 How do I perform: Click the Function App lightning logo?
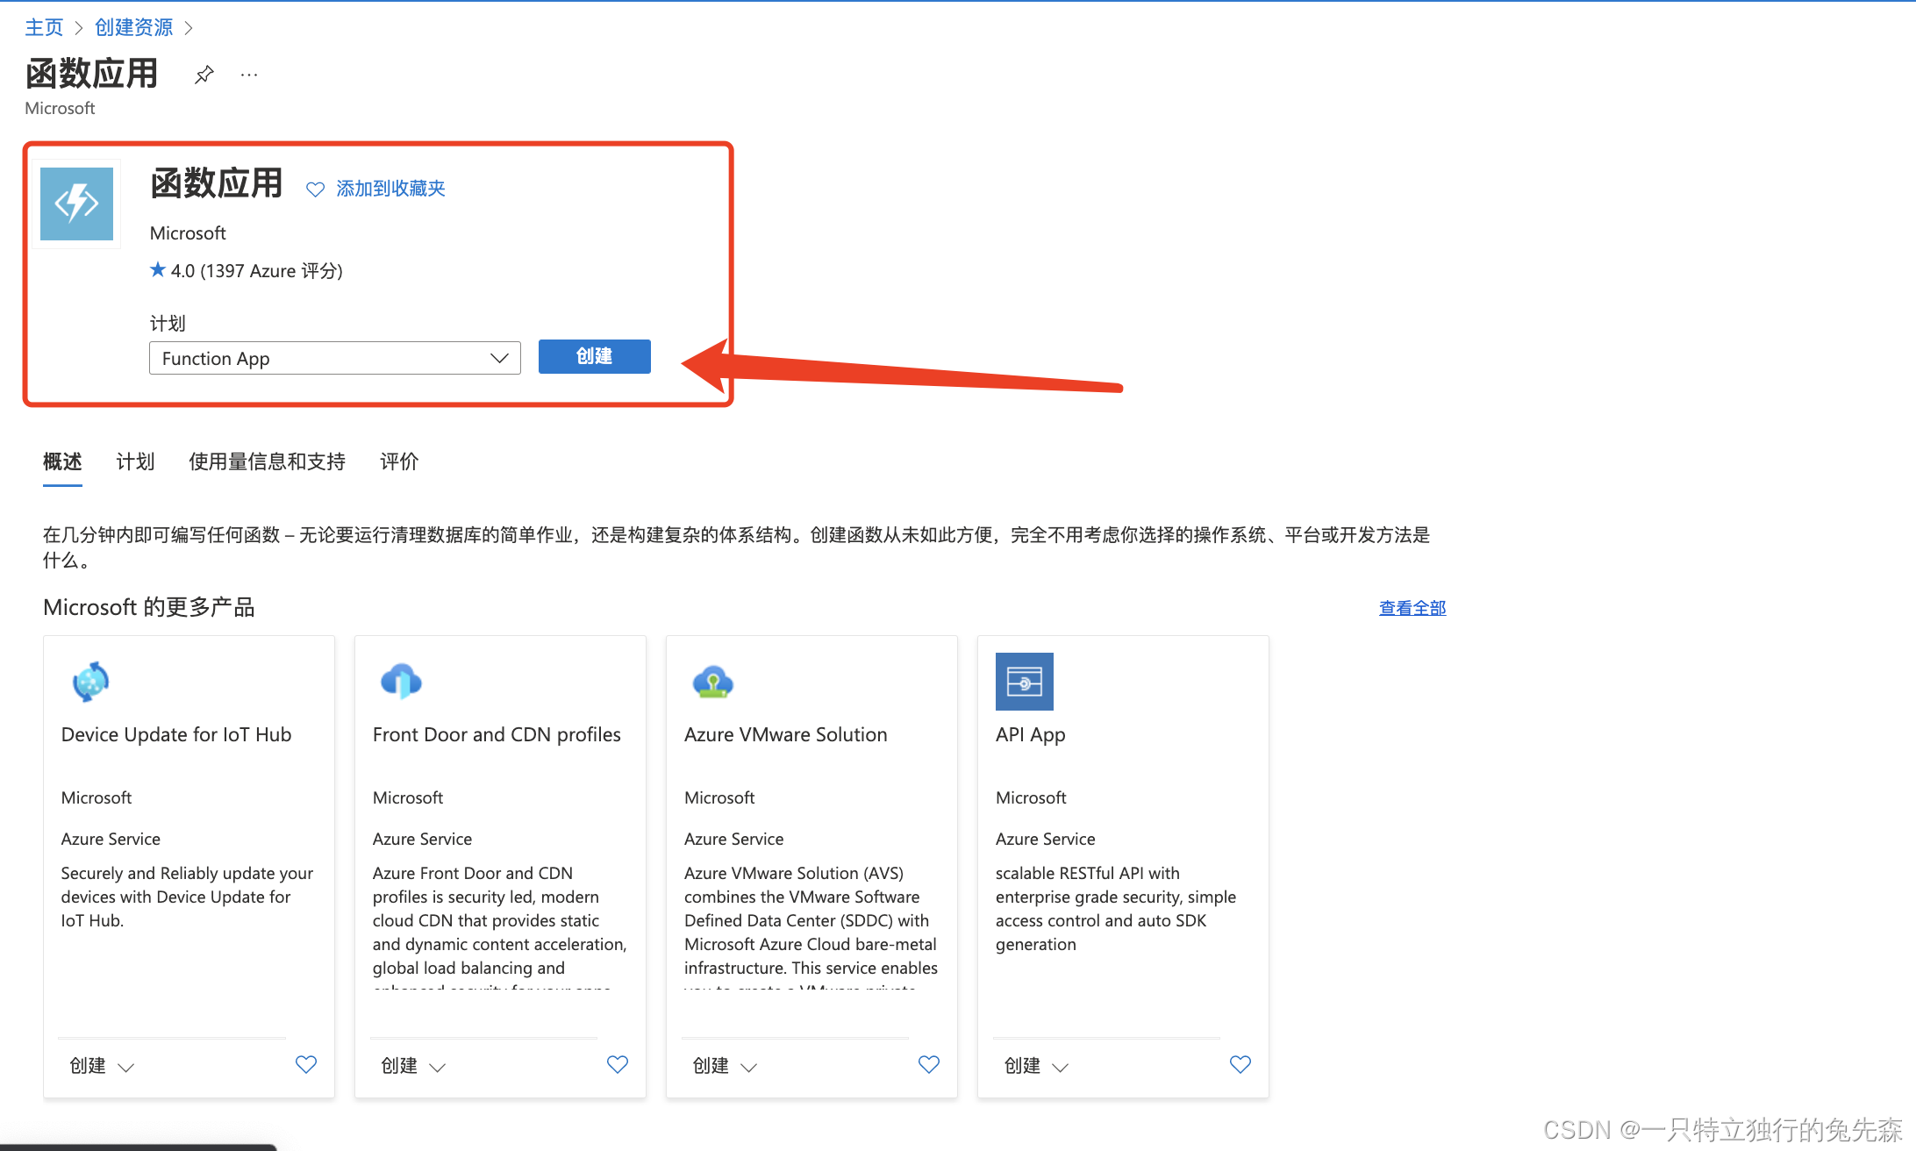[x=77, y=204]
